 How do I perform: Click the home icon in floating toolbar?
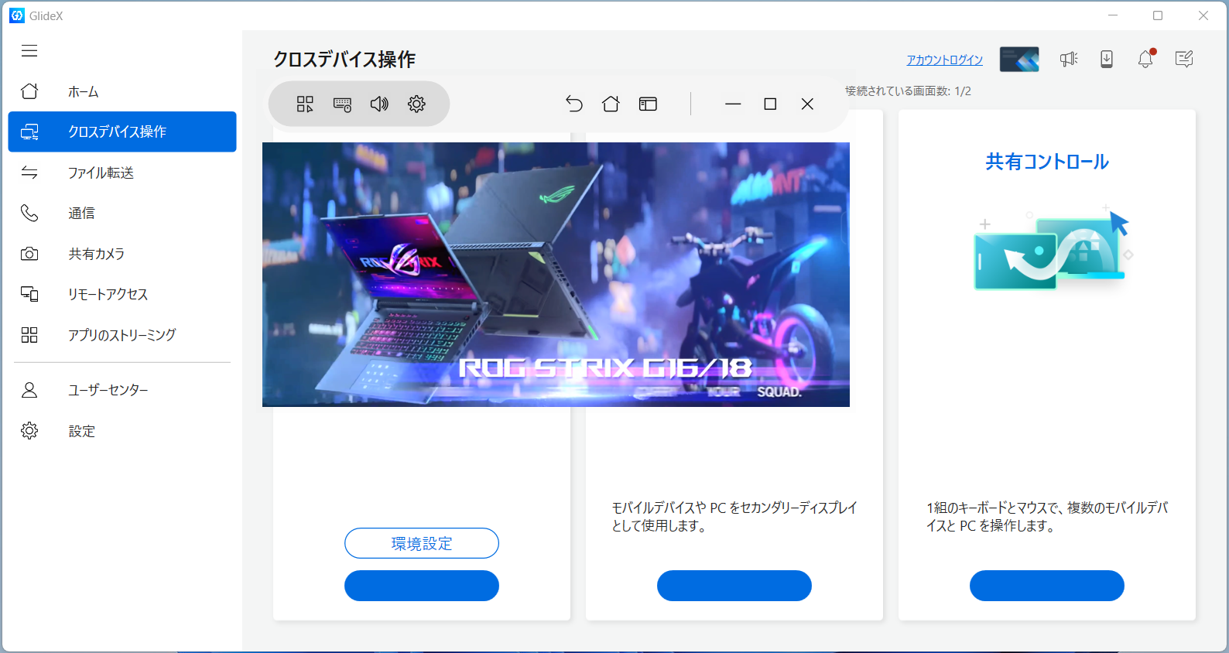tap(611, 104)
